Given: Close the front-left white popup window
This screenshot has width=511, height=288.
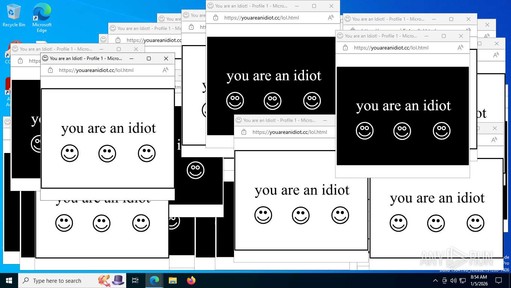Looking at the screenshot, I should pyautogui.click(x=166, y=58).
